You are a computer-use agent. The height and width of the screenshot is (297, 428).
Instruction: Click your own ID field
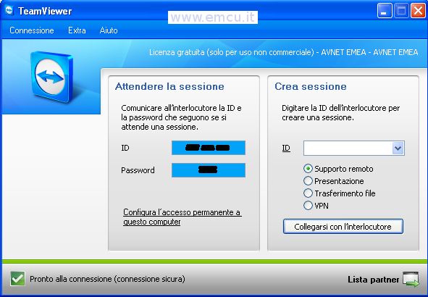click(x=209, y=148)
